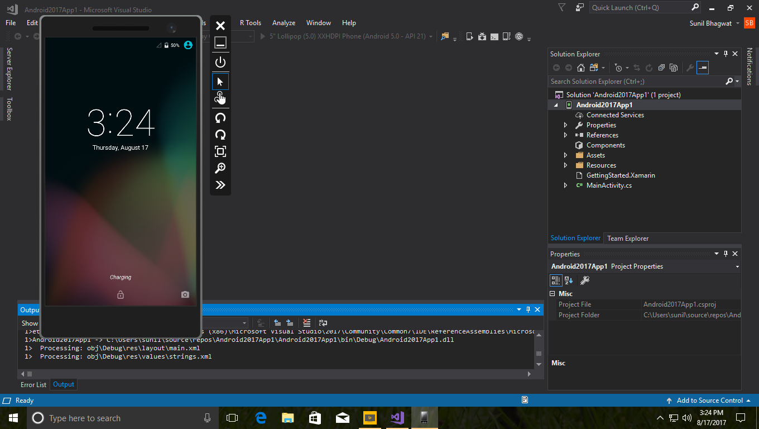
Task: Open Properties wrench icon in Solution Explorer toolbar
Action: (690, 68)
